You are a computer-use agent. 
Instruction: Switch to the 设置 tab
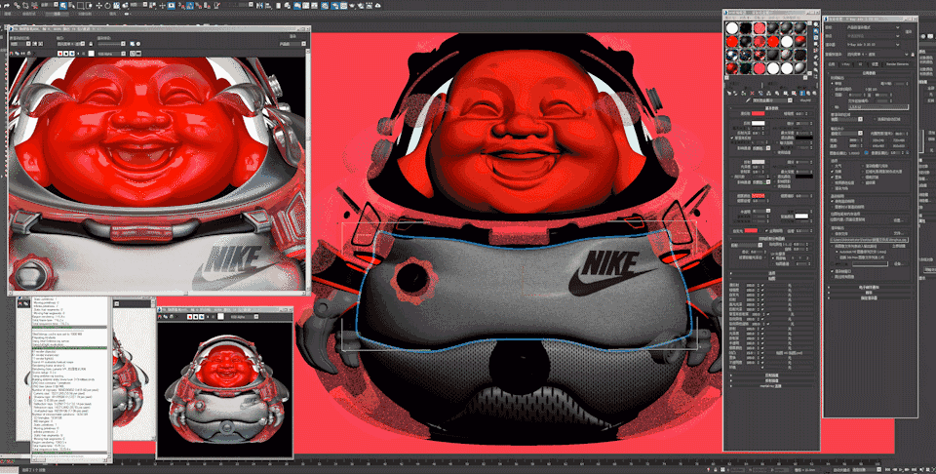[875, 63]
